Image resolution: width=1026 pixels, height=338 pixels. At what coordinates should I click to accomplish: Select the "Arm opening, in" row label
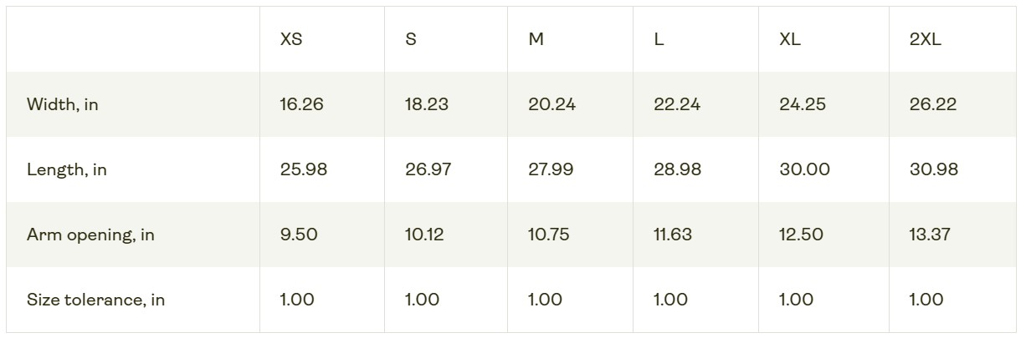coord(90,235)
